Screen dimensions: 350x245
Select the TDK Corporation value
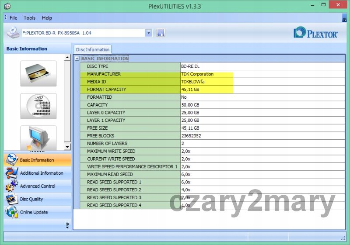tap(197, 74)
